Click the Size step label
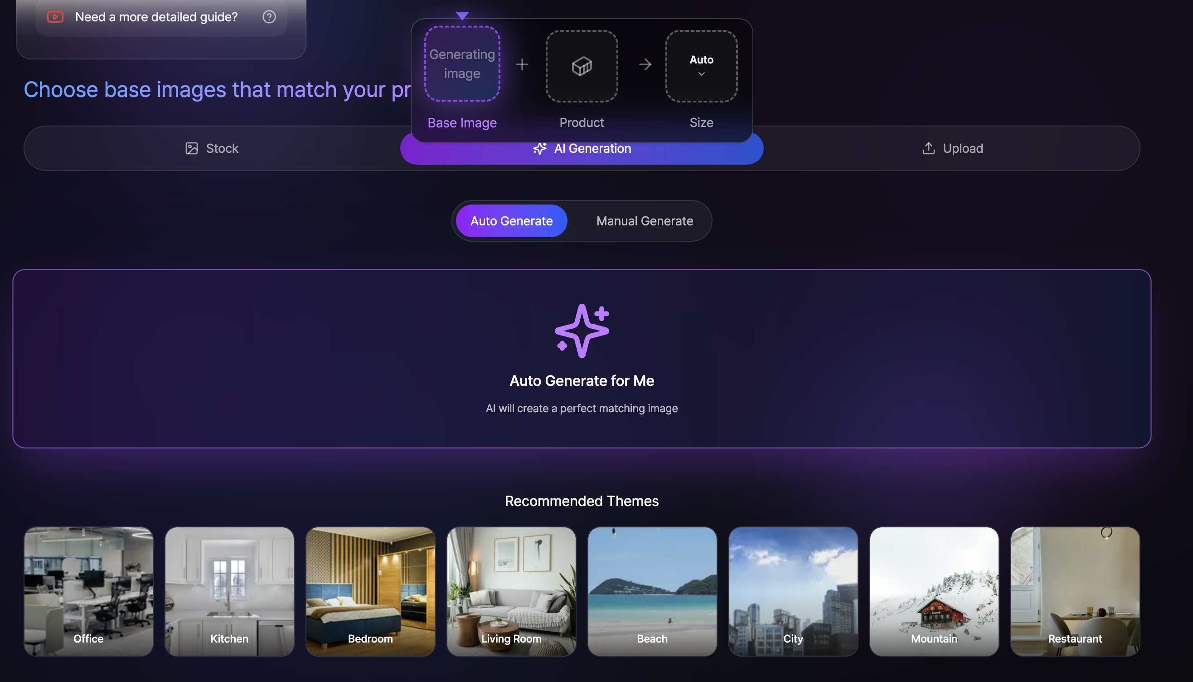 [x=701, y=123]
